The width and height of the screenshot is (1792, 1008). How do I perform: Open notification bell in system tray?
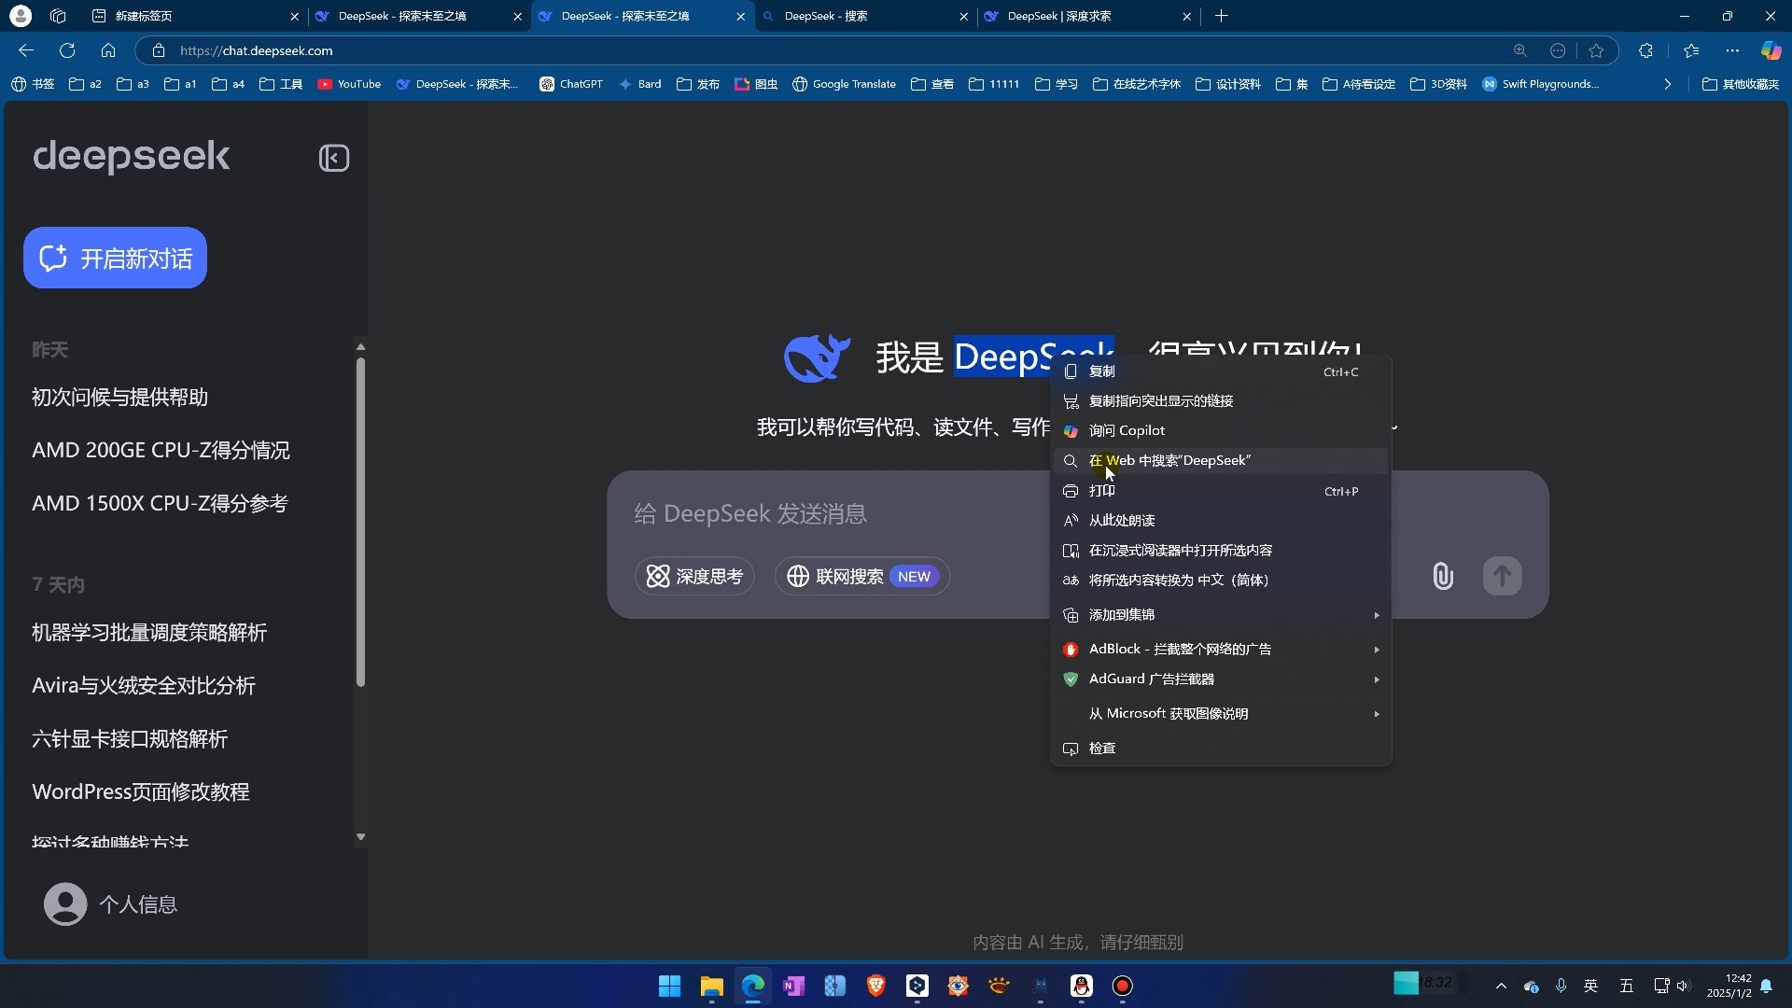[x=1766, y=986]
